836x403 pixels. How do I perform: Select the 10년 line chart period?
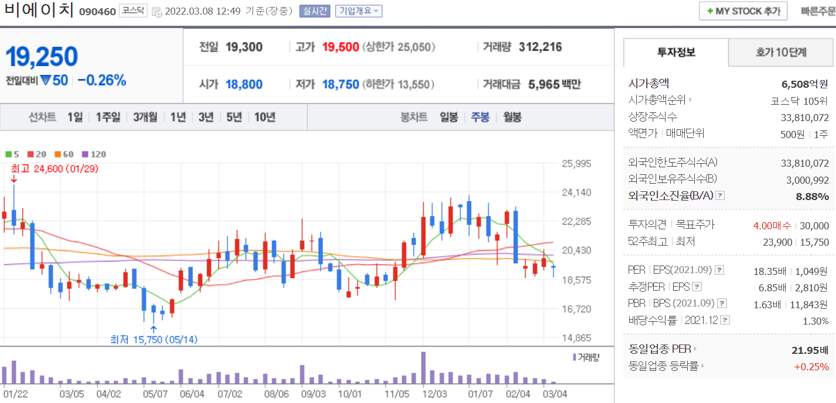pos(265,117)
